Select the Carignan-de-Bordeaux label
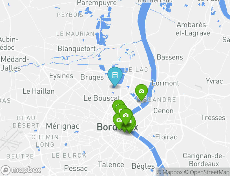 204,160
